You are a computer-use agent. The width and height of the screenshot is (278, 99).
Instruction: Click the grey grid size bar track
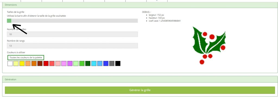(x=72, y=21)
